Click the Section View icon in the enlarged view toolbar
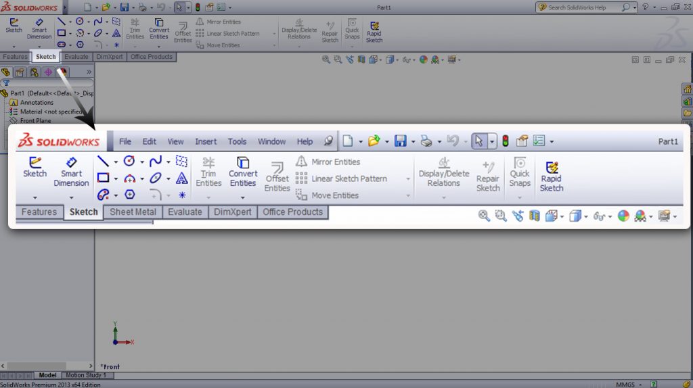This screenshot has width=693, height=388. point(535,216)
